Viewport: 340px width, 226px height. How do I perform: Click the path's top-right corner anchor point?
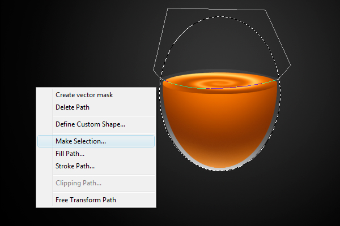pos(265,10)
